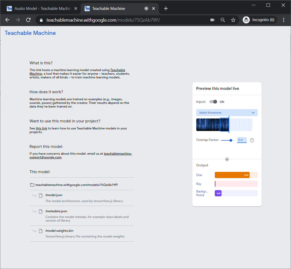The height and width of the screenshot is (269, 291).
Task: Click the /model.json file icon
Action: [x=41, y=196]
